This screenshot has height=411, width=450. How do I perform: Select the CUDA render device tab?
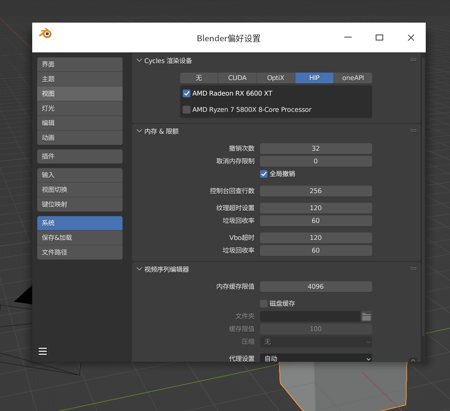[237, 78]
